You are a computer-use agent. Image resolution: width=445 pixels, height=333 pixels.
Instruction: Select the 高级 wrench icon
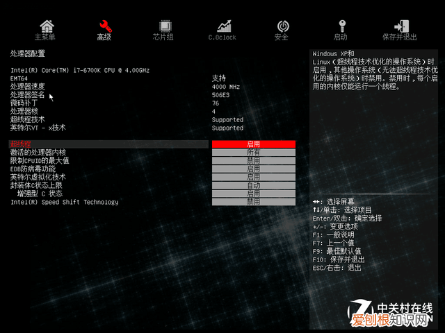[104, 26]
